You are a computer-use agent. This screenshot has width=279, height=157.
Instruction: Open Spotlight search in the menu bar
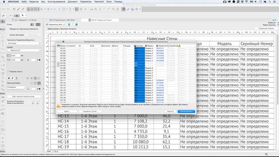click(270, 2)
